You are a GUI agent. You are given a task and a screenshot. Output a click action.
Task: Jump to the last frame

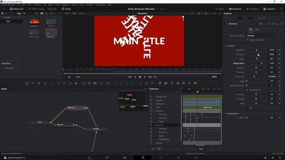coord(150,77)
